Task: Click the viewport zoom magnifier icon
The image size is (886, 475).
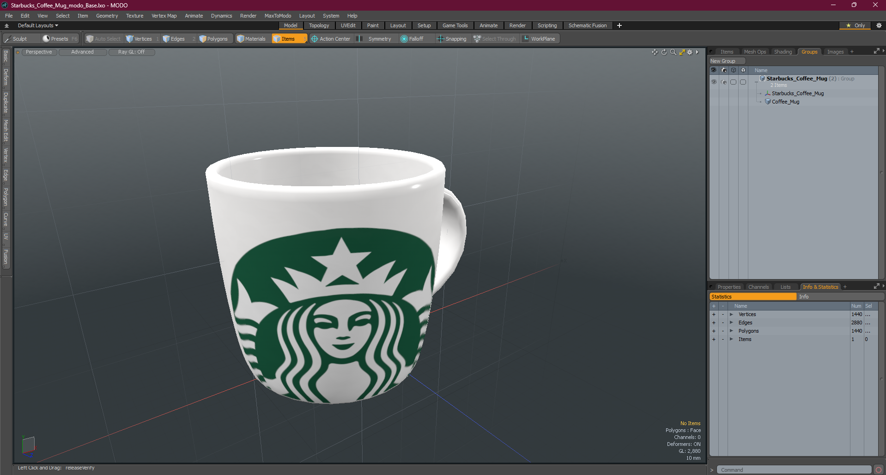Action: 673,52
